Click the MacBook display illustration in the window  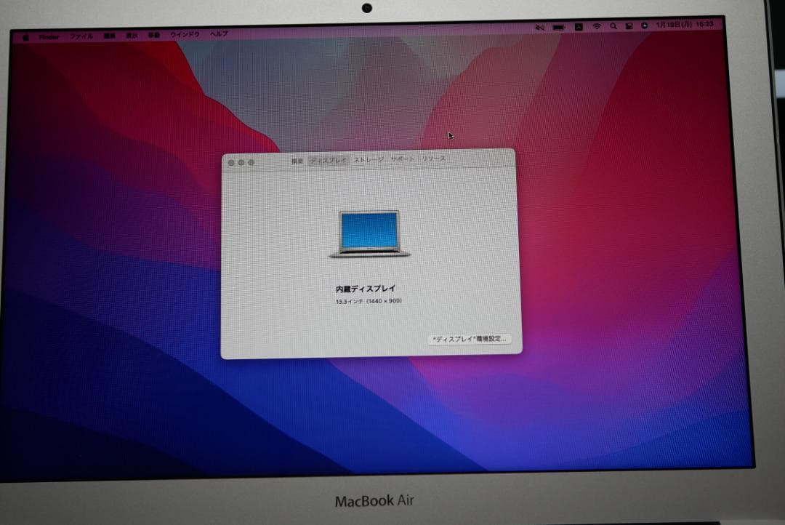click(x=368, y=233)
